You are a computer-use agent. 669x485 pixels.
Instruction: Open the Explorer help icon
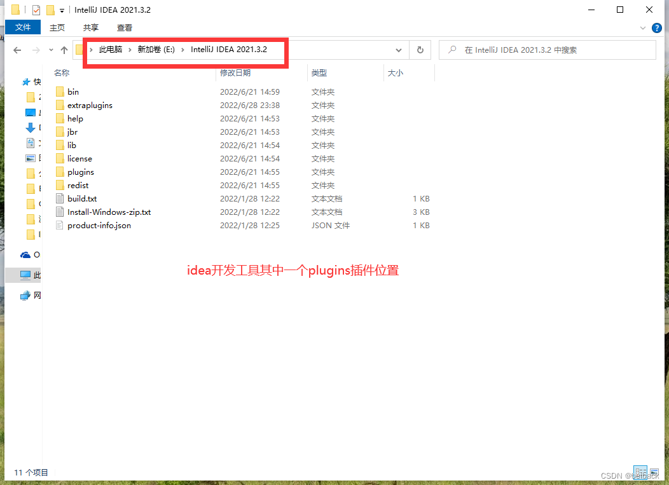[657, 28]
